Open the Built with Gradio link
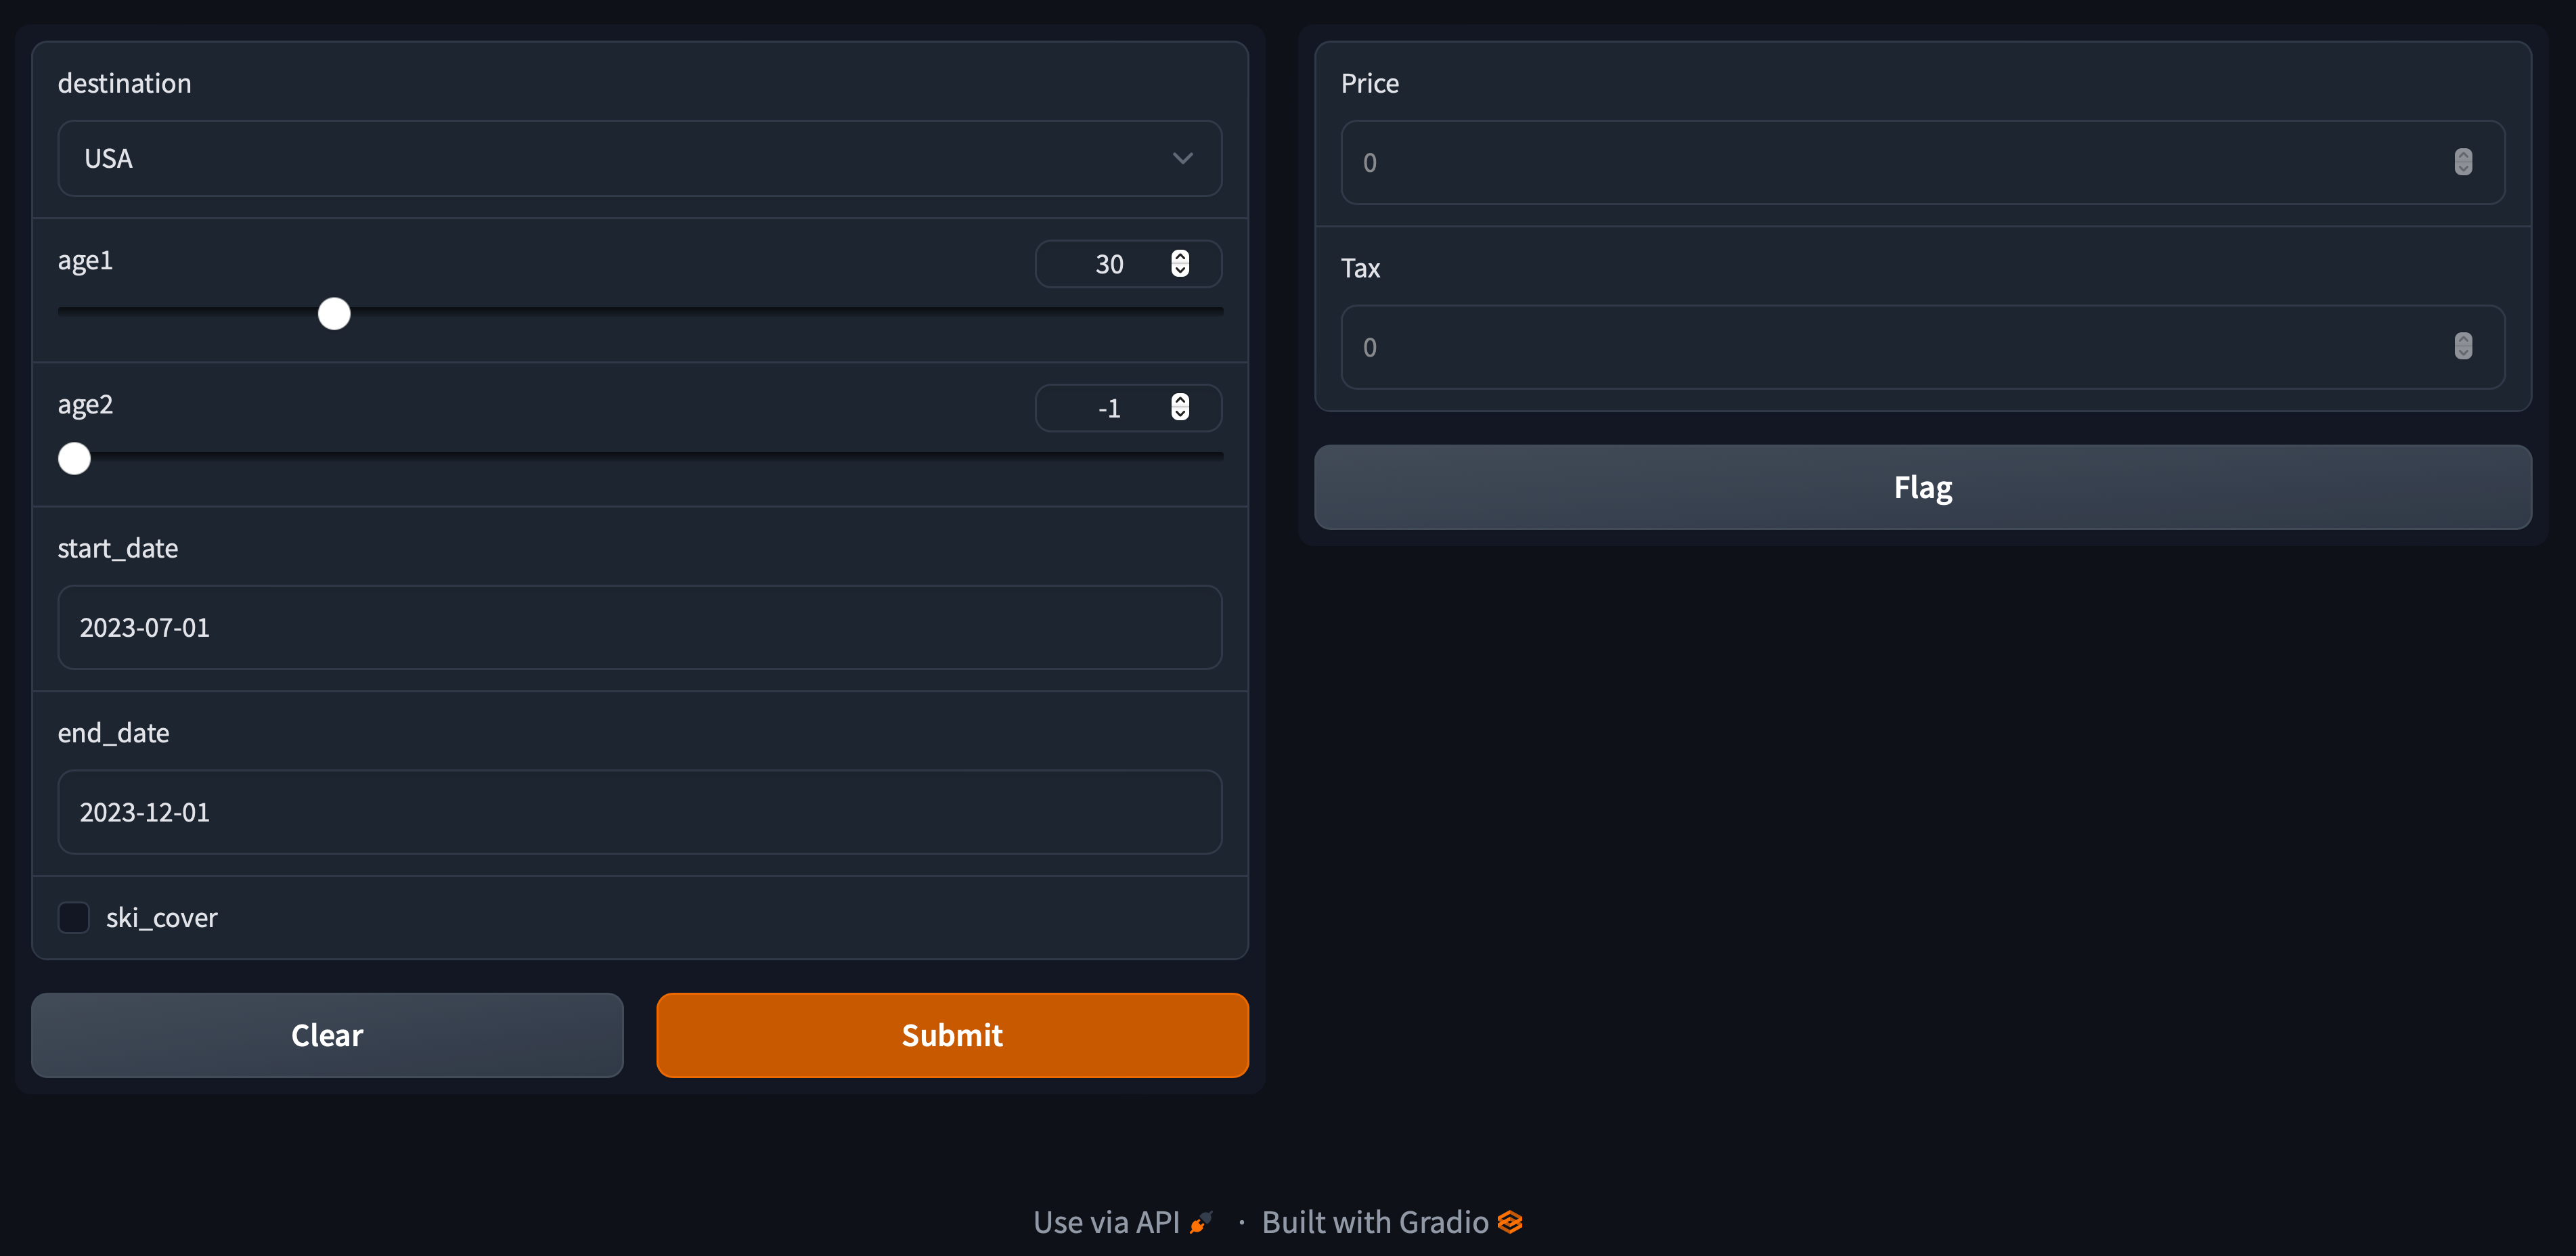Viewport: 2576px width, 1256px height. coord(1392,1222)
